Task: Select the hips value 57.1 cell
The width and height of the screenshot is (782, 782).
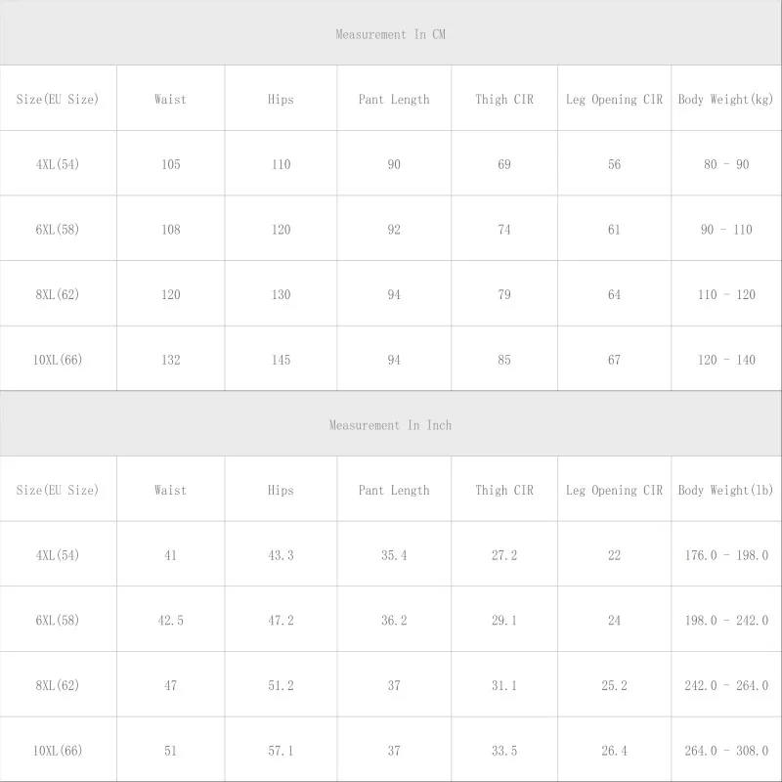Action: 282,751
